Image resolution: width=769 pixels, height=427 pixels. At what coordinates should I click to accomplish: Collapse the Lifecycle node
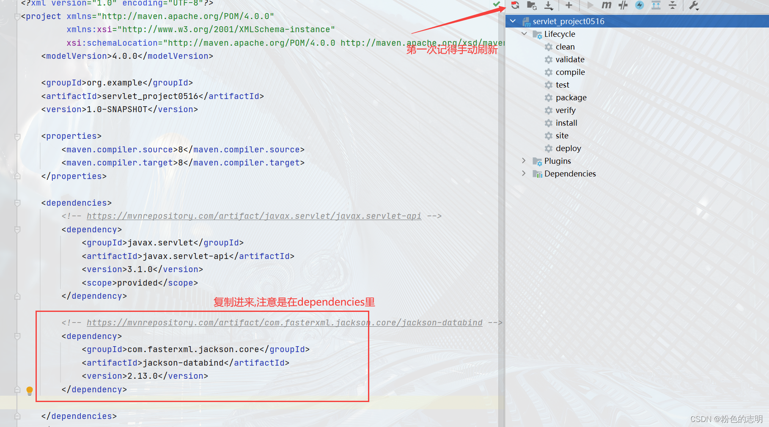coord(525,34)
